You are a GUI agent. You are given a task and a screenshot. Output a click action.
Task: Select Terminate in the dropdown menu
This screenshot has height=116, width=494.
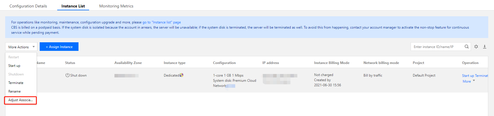click(x=16, y=83)
